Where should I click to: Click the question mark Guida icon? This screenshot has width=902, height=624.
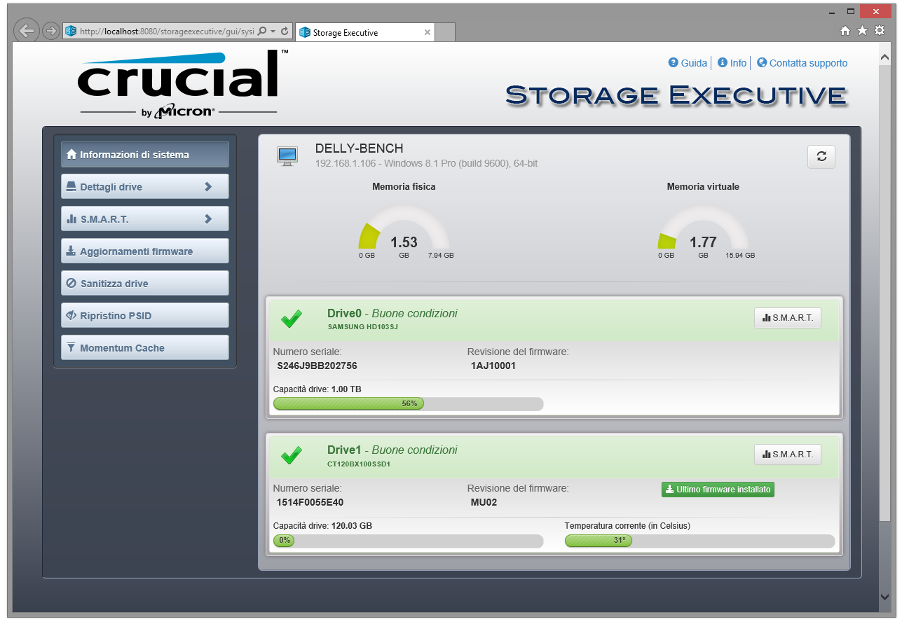(674, 62)
